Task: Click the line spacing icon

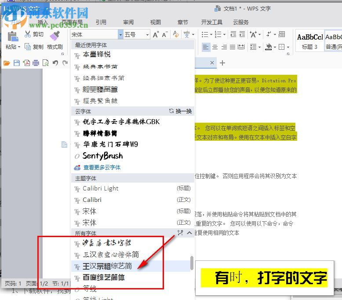Action: 253,47
